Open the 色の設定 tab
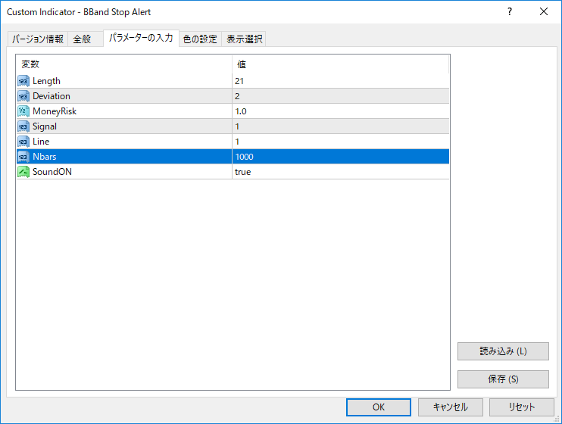 point(200,39)
